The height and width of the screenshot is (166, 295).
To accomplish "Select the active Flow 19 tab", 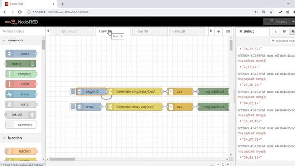I will click(113, 31).
